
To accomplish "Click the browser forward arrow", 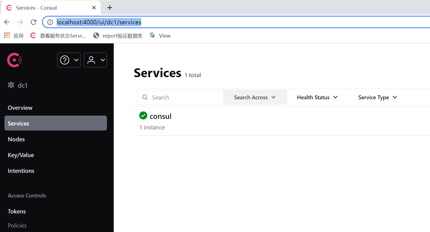I will click(x=20, y=22).
